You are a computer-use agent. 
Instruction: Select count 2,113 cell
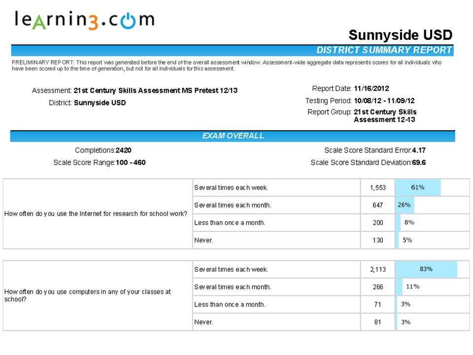click(378, 269)
